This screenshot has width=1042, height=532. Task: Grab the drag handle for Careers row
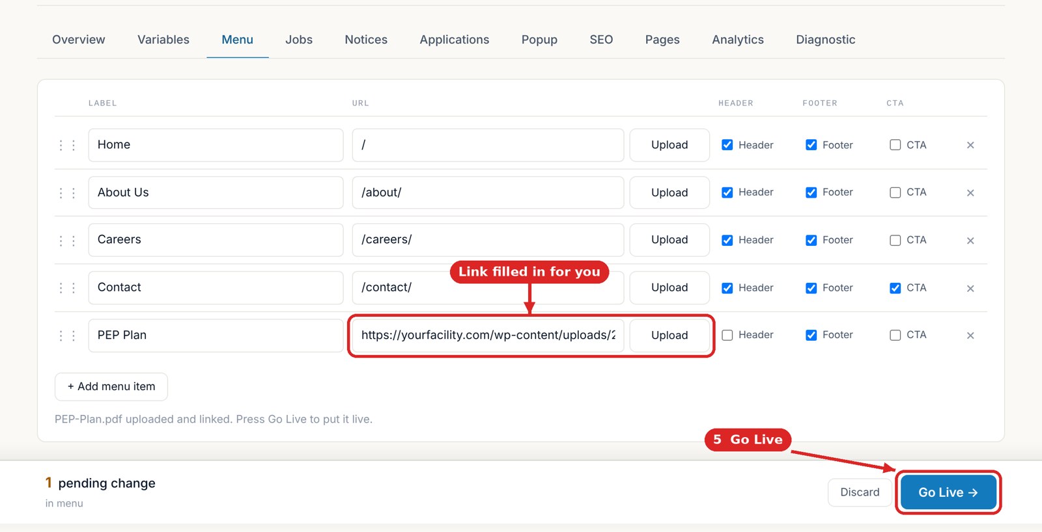[67, 241]
